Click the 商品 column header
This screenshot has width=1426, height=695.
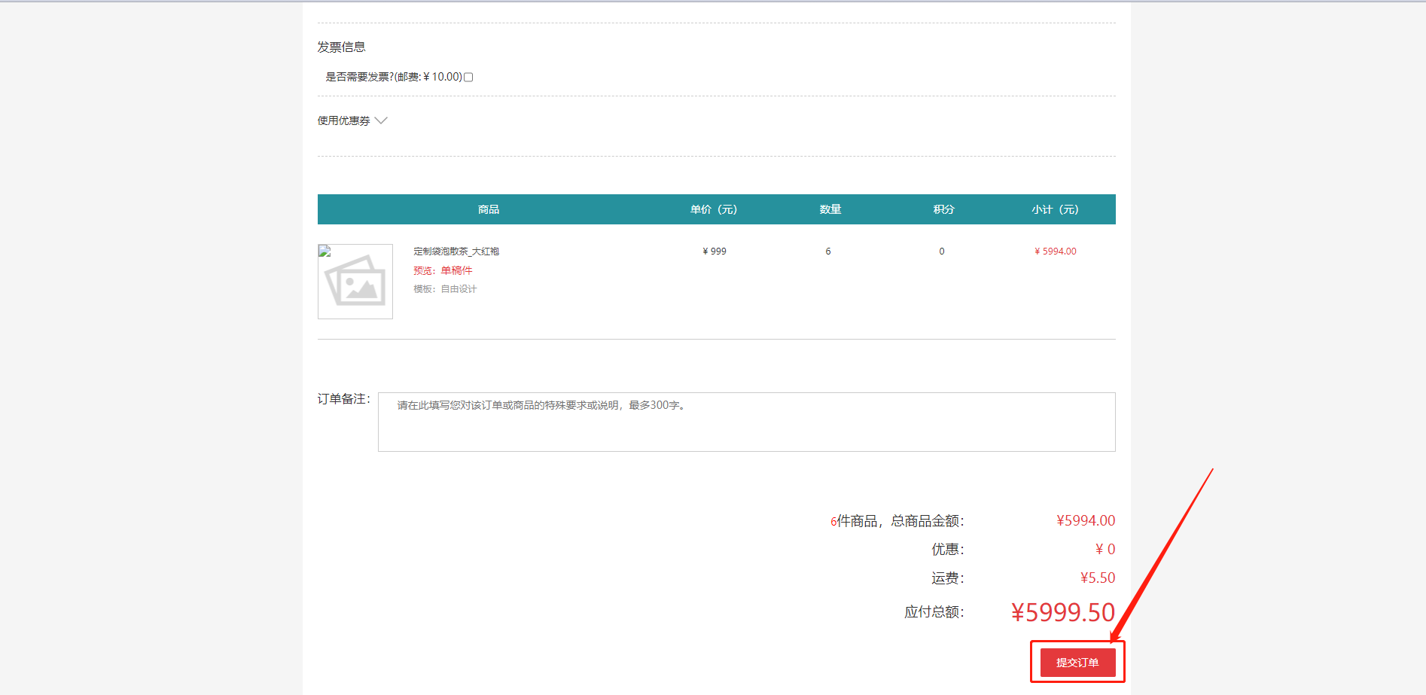tap(489, 209)
